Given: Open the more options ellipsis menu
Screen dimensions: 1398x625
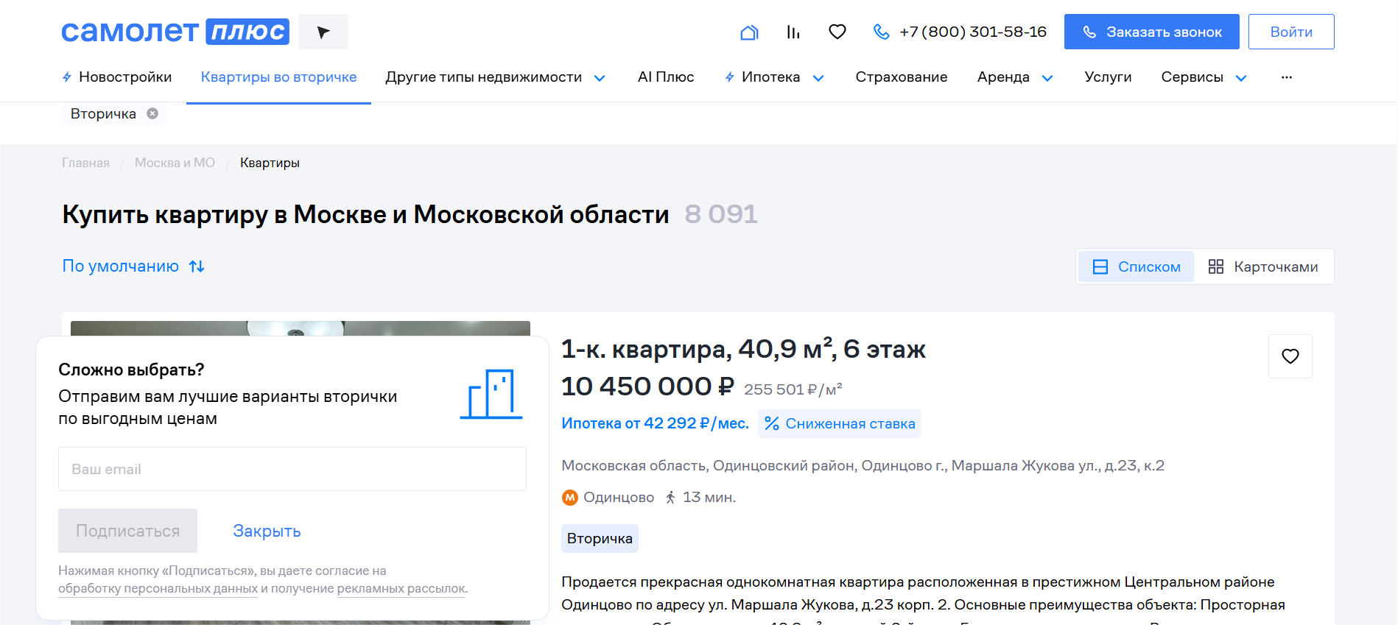Looking at the screenshot, I should pos(1287,77).
